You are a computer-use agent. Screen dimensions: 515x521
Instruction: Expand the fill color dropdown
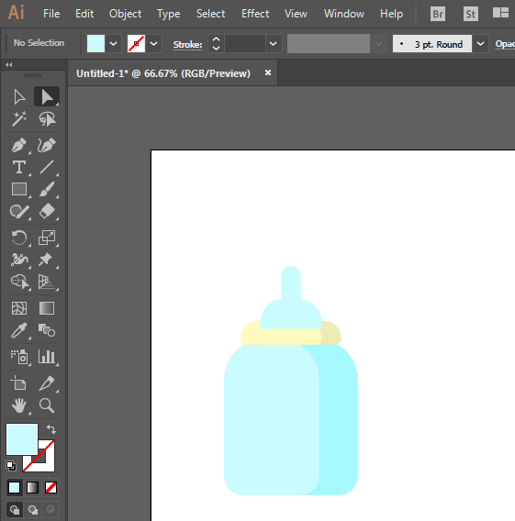coord(113,43)
